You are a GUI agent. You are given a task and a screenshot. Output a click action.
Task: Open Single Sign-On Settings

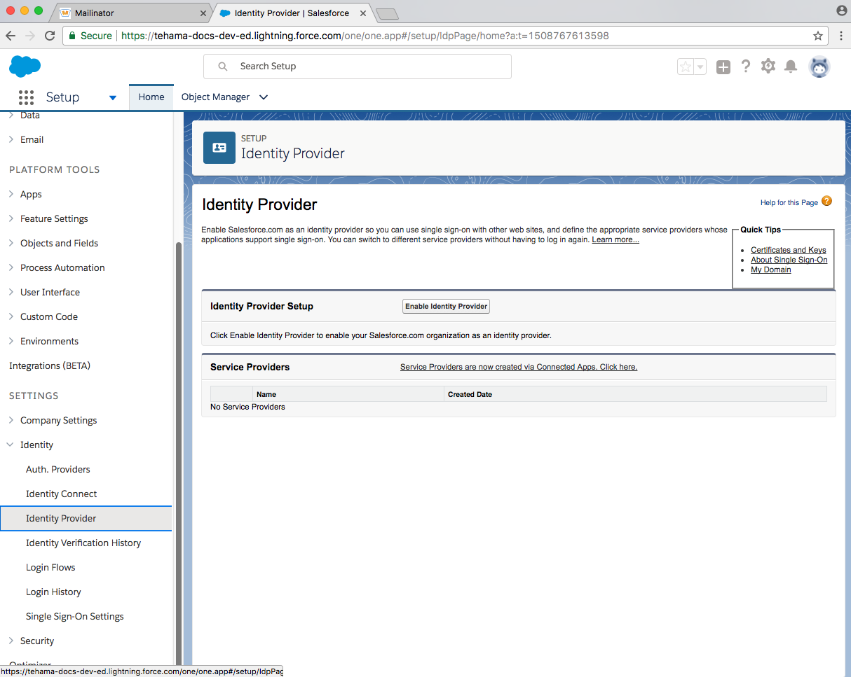pyautogui.click(x=75, y=617)
